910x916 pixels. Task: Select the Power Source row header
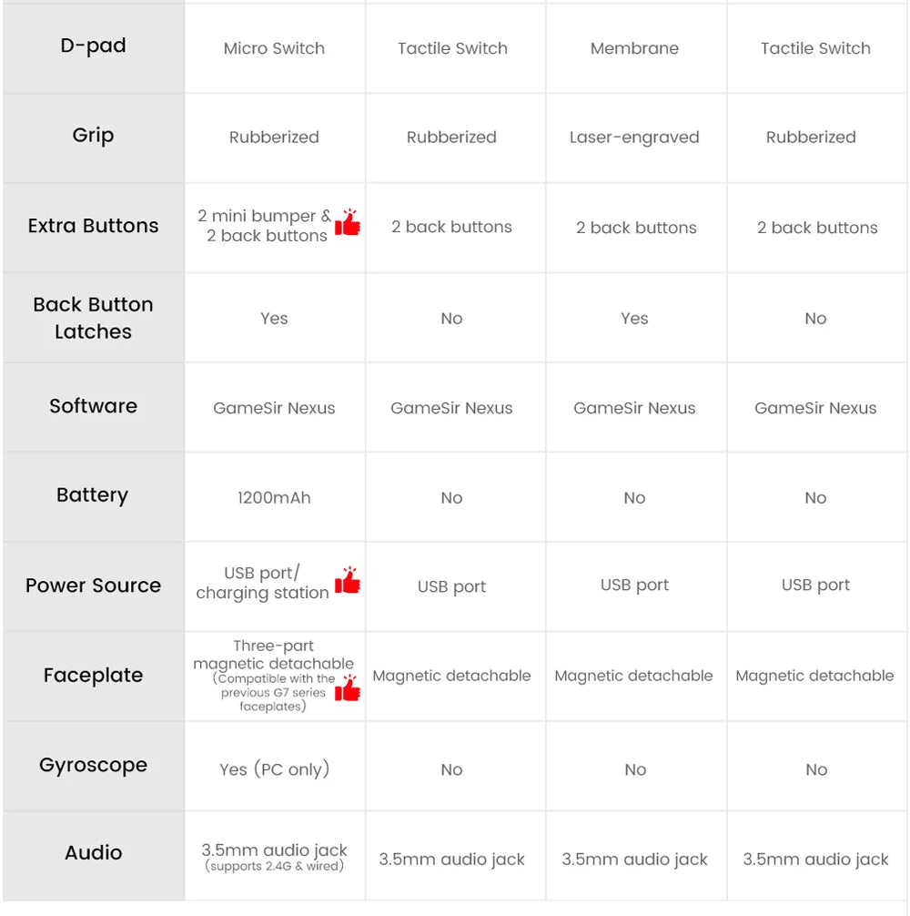point(93,585)
